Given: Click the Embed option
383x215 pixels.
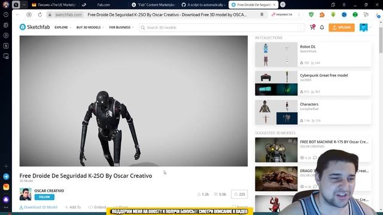Looking at the screenshot, I should click(97, 207).
